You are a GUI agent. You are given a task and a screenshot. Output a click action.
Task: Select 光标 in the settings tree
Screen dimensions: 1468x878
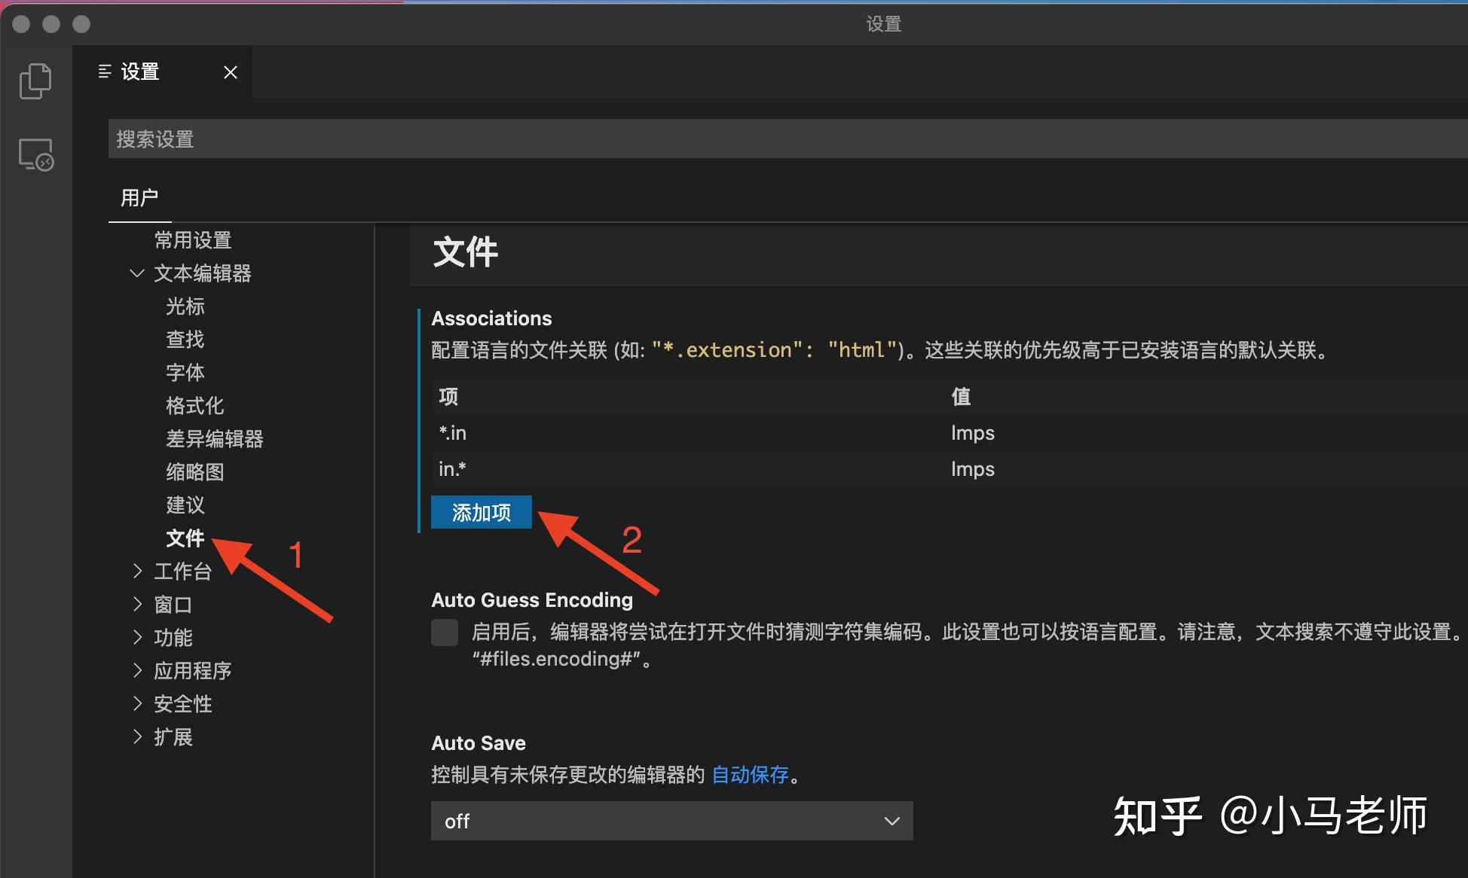pos(185,306)
